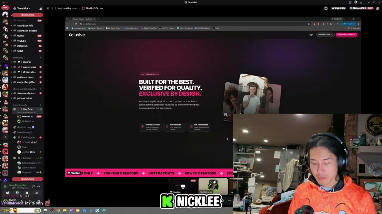Click Become a Creator button
This screenshot has height=214, width=382.
[x=346, y=35]
